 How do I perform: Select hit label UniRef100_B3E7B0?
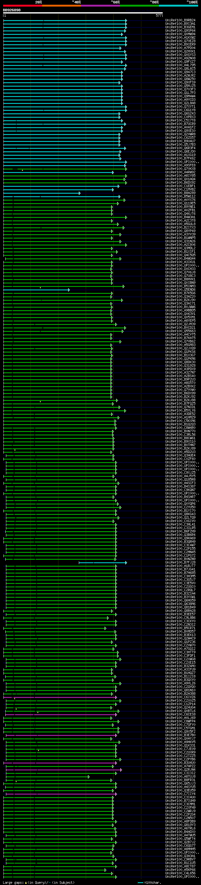tap(180, 735)
